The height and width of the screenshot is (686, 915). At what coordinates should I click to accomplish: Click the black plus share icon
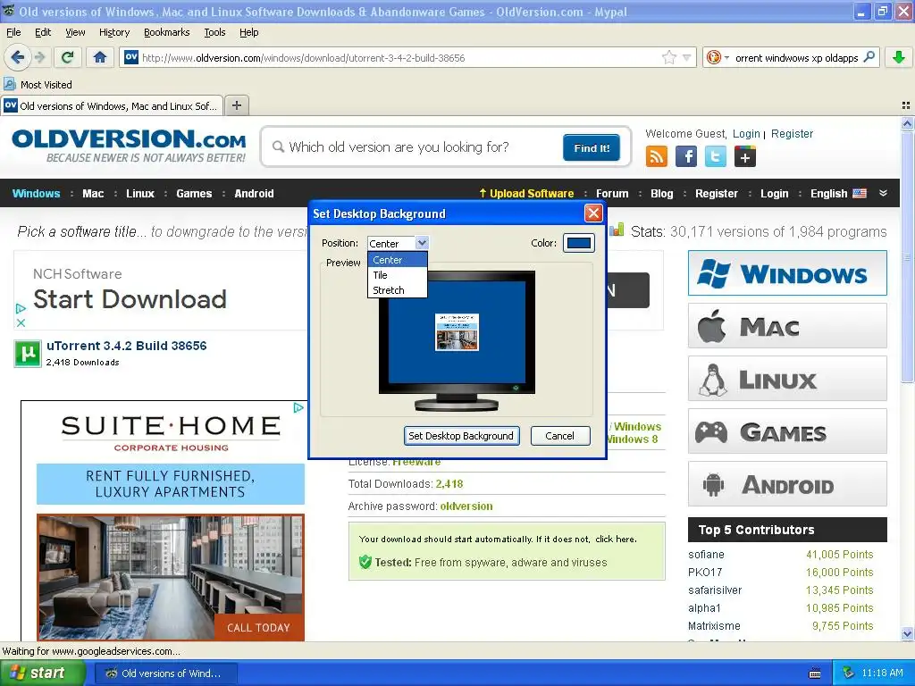click(x=745, y=157)
